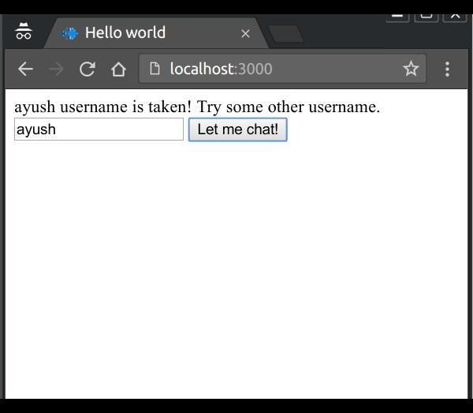Focus the localhost:3000 address bar
473x413 pixels.
[282, 69]
